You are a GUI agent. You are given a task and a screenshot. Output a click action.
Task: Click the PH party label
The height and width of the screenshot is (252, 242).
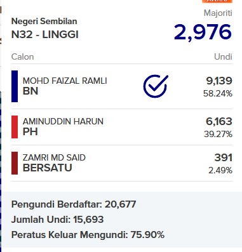point(30,131)
